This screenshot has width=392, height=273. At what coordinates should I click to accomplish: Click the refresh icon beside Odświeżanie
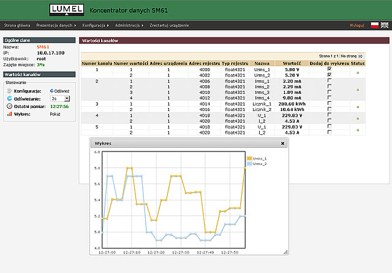9,98
